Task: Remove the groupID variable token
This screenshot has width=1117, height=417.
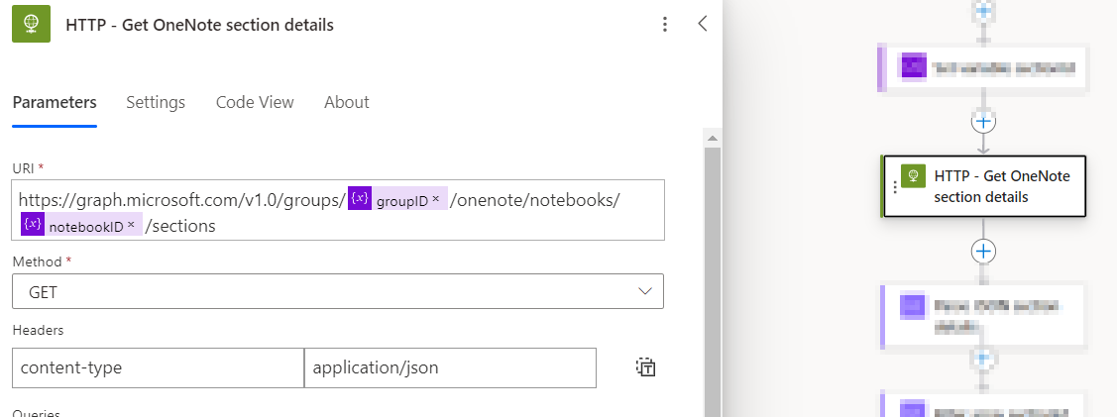Action: (x=435, y=201)
